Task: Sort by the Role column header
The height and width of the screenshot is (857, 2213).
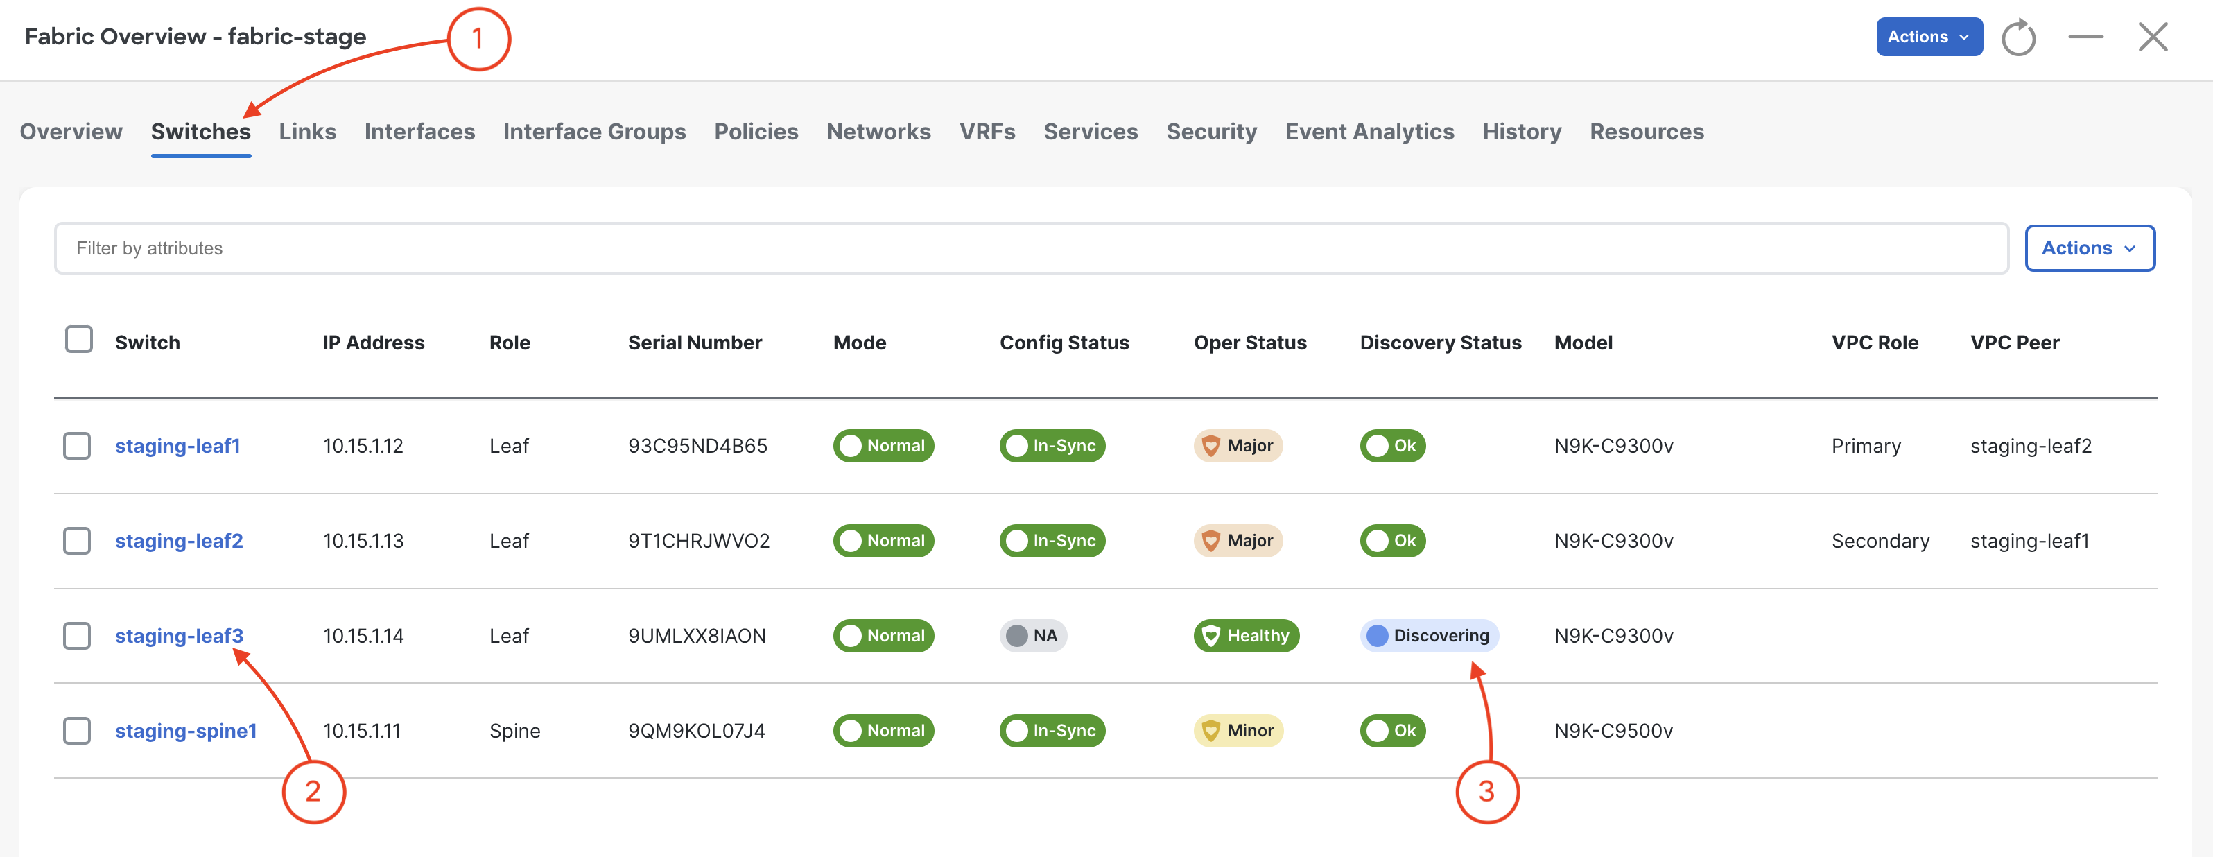Action: [x=510, y=343]
